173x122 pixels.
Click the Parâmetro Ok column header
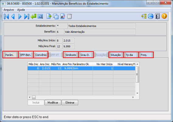click(83, 64)
